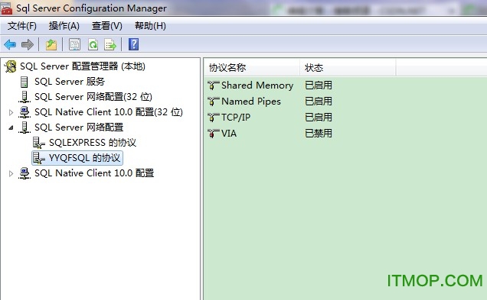Click the SQL Server 网络配置(32 位) icon
Screen dimensions: 487x300
point(25,97)
